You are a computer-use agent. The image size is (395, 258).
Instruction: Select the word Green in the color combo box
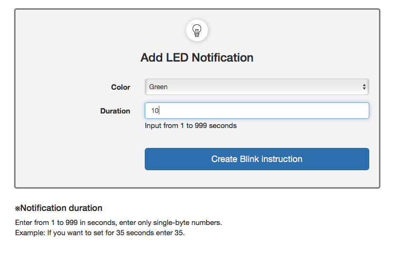pyautogui.click(x=158, y=87)
